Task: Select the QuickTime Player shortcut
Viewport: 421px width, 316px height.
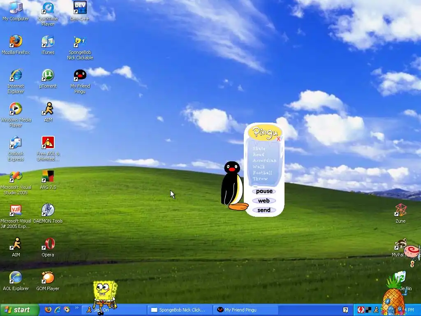Action: point(48,14)
